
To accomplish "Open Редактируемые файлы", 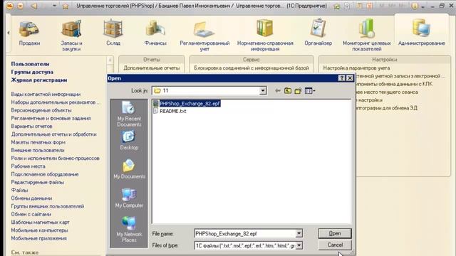I will pos(38,182).
